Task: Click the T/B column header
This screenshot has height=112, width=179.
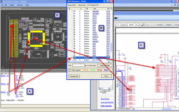Action: pyautogui.click(x=87, y=9)
